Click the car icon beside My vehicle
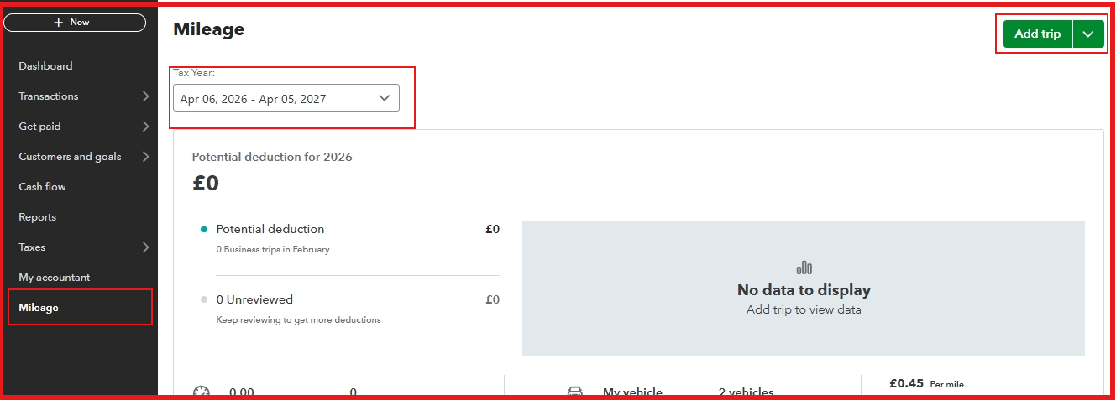Screen dimensions: 1116x400 click(x=575, y=392)
